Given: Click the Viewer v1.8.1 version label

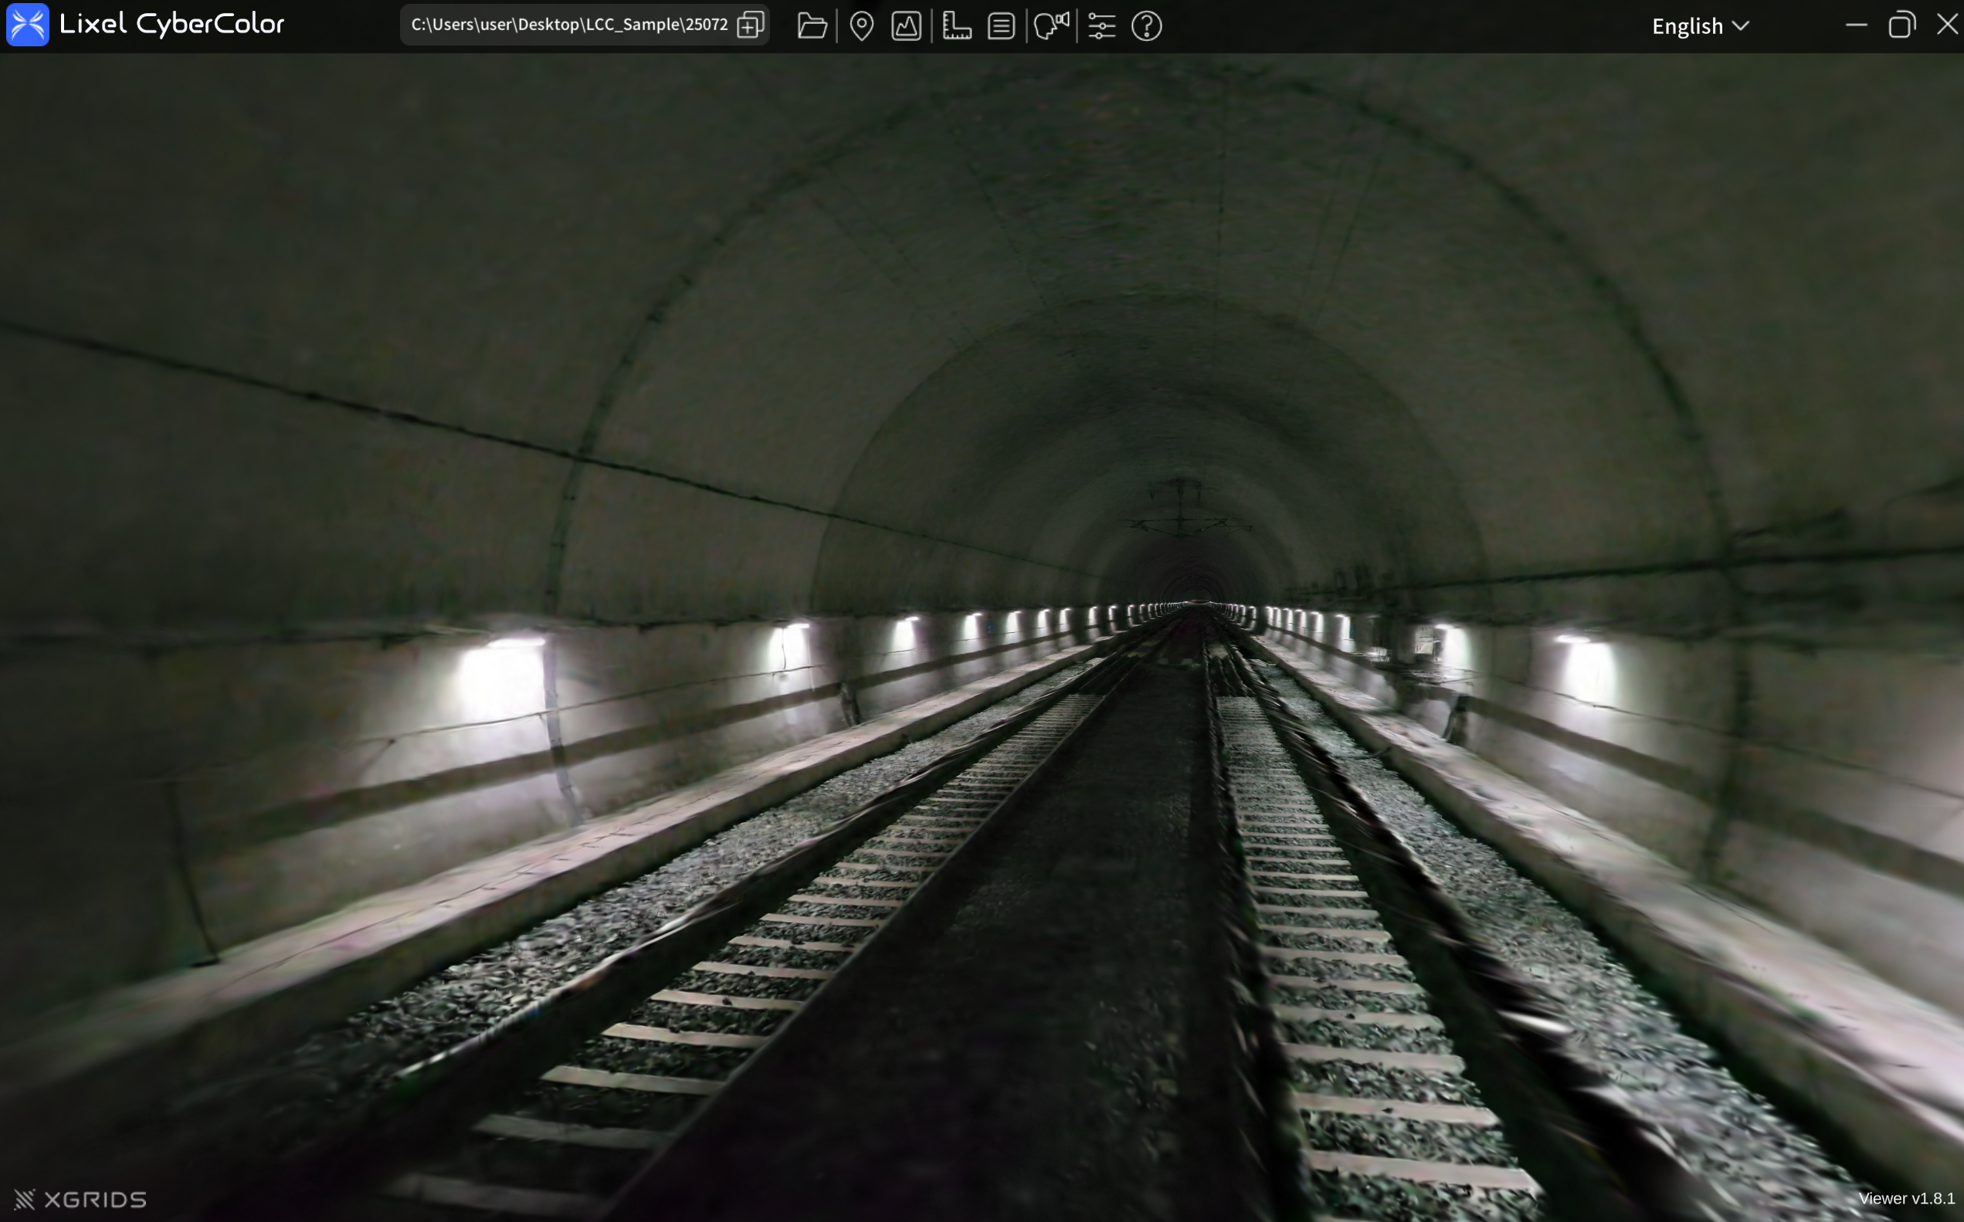Looking at the screenshot, I should point(1906,1199).
